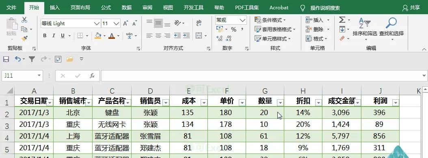Click insert function fx button
Screen dimensions: 428x158
pyautogui.click(x=92, y=75)
